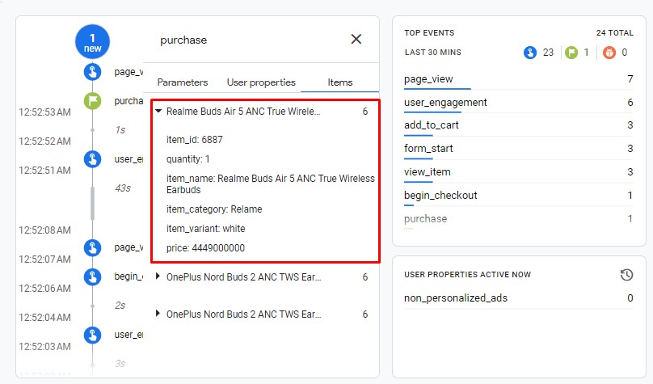This screenshot has height=384, width=653.
Task: Click begin_checkout event icon in timeline
Action: [92, 276]
